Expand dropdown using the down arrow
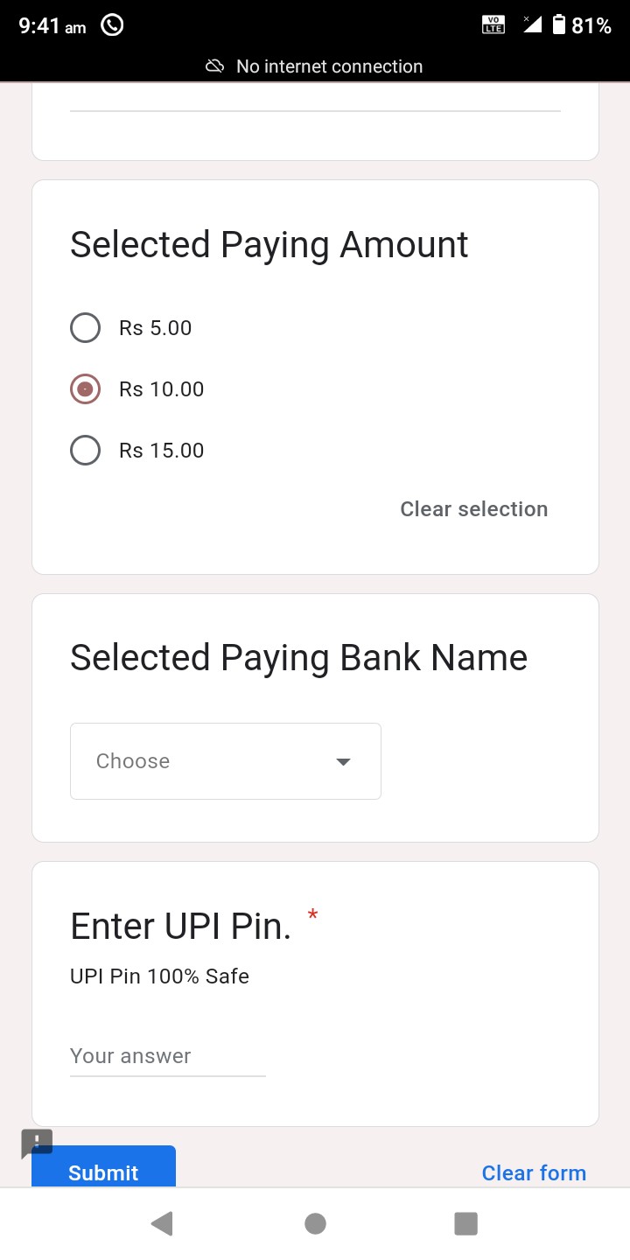The height and width of the screenshot is (1260, 630). click(343, 761)
